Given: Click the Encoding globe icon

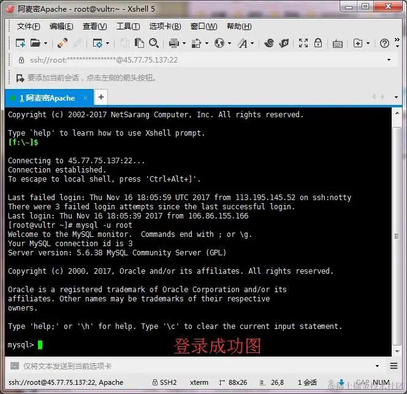Looking at the screenshot, I should click(219, 43).
